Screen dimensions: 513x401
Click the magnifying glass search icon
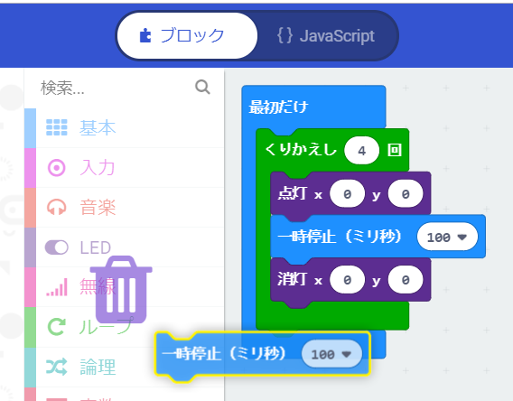pos(202,87)
